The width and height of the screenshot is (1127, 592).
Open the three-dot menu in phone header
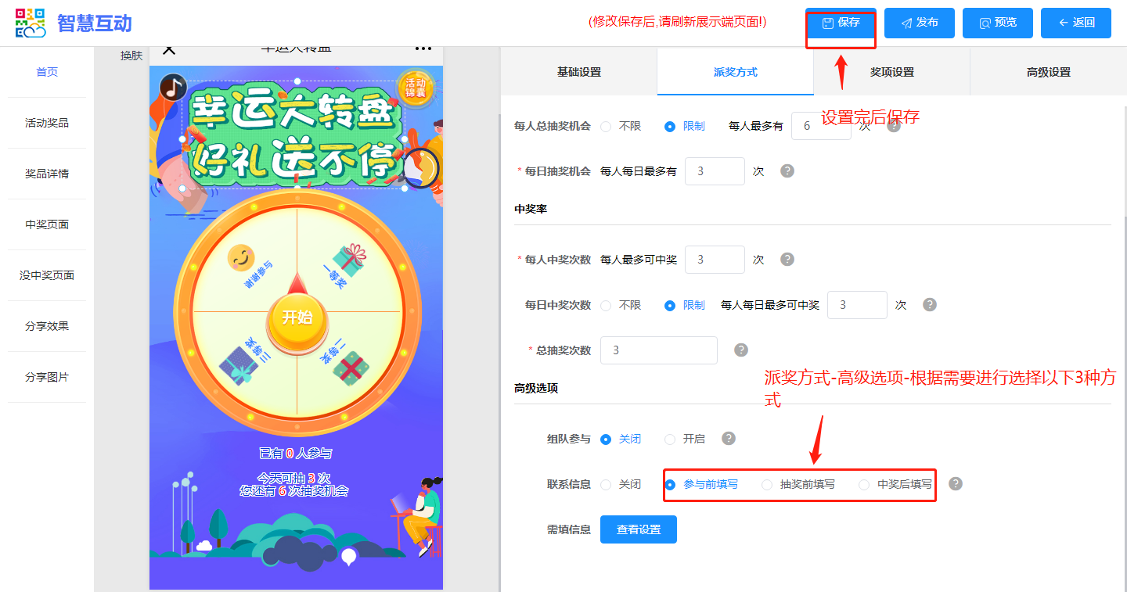click(x=423, y=49)
